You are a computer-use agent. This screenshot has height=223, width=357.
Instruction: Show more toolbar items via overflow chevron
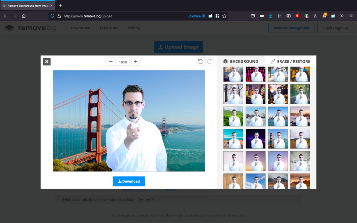tap(342, 16)
